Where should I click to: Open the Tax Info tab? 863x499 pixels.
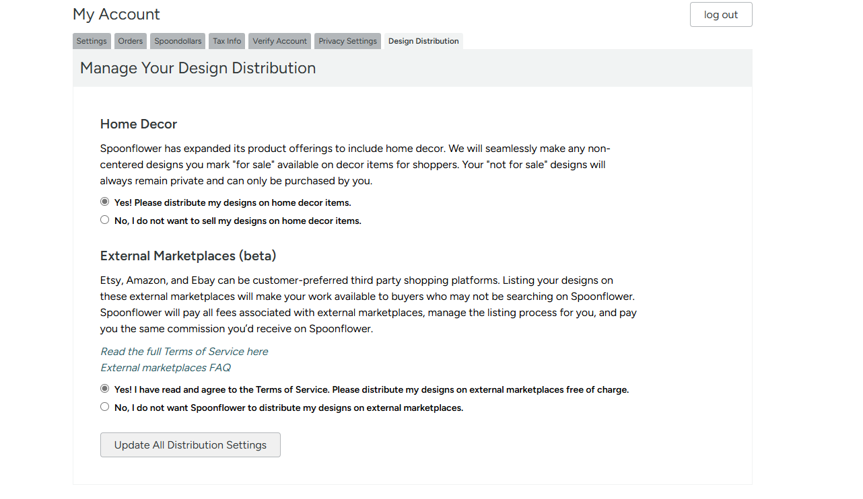[227, 41]
